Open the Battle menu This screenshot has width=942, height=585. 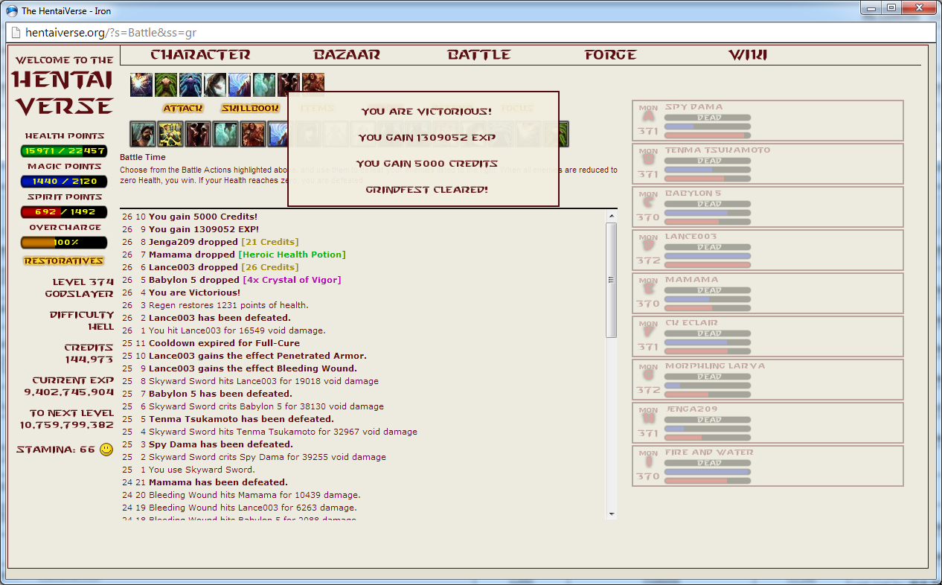click(x=478, y=55)
